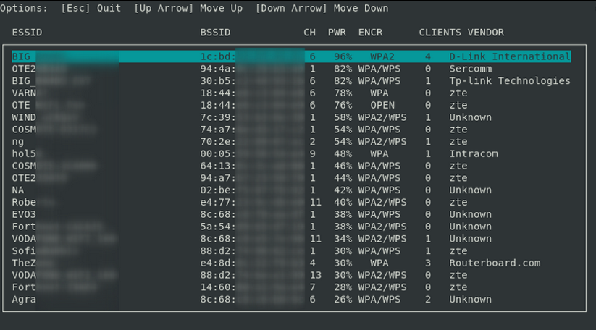Click the [Down Arrow] Move Down option
The image size is (596, 330).
(x=322, y=8)
